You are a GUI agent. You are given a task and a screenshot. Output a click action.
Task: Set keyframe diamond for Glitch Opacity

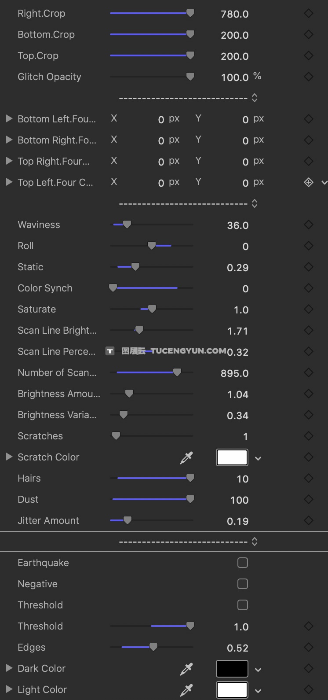[x=309, y=77]
